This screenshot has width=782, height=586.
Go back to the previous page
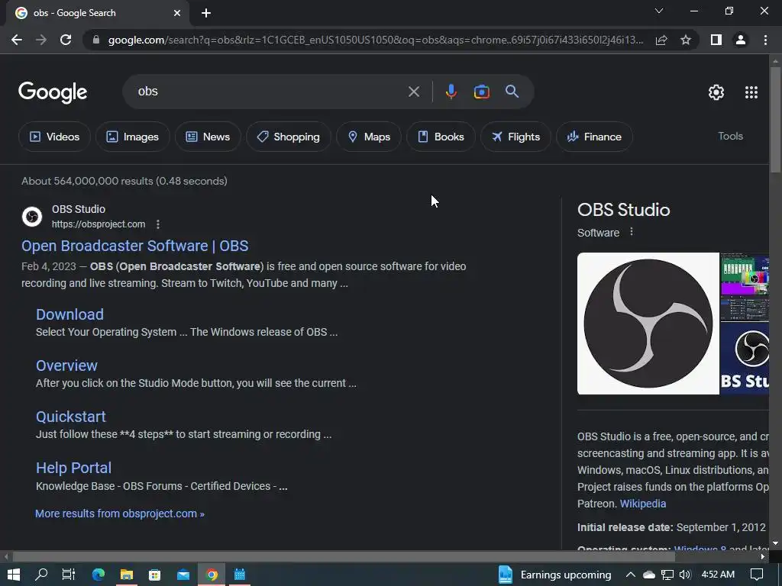click(17, 40)
